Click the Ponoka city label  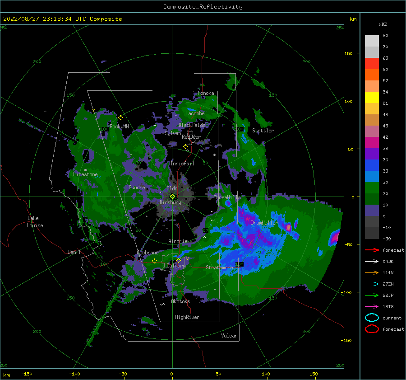[x=206, y=93]
